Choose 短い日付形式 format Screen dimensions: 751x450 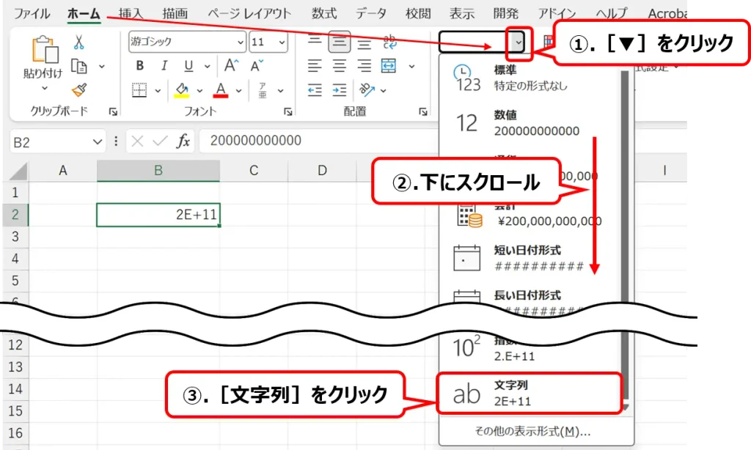coord(530,258)
